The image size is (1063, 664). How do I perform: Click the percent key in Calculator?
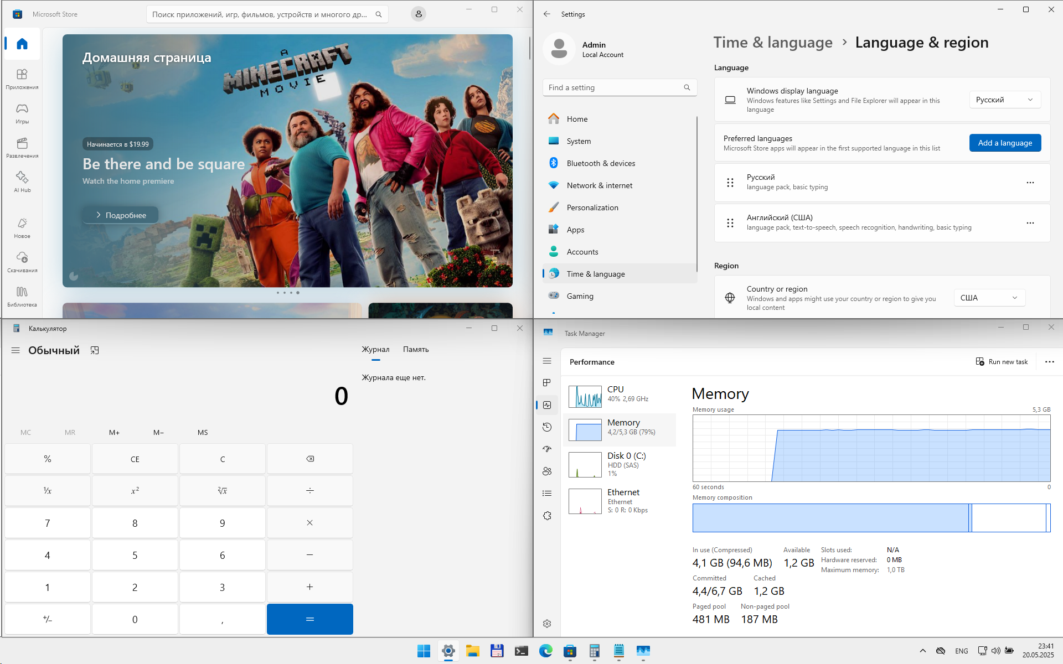tap(48, 459)
